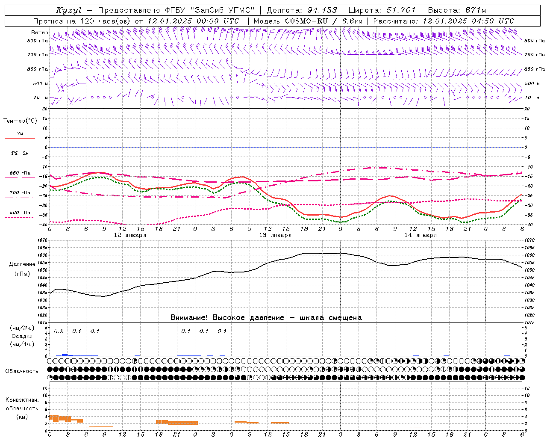Click the Осадки precipitation label
The height and width of the screenshot is (438, 547).
click(22, 336)
